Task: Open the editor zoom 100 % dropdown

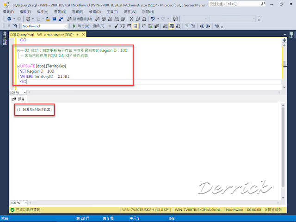Action: coord(25,92)
